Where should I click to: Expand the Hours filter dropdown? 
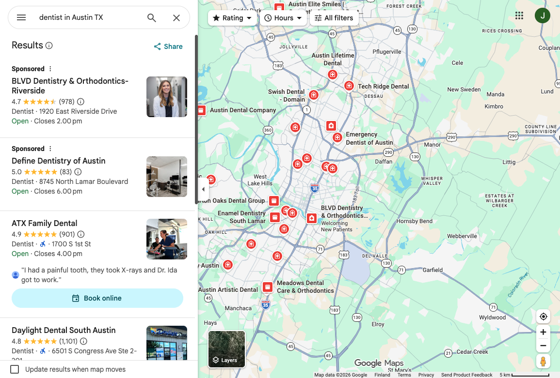click(x=283, y=18)
